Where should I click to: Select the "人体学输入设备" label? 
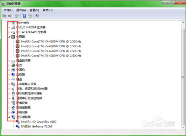tap(26, 84)
